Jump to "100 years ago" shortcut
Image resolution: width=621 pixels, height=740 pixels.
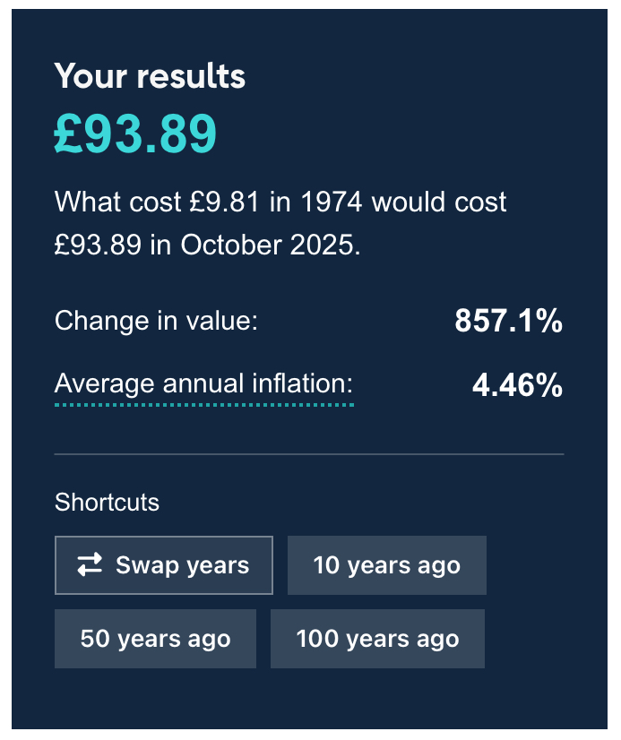377,639
